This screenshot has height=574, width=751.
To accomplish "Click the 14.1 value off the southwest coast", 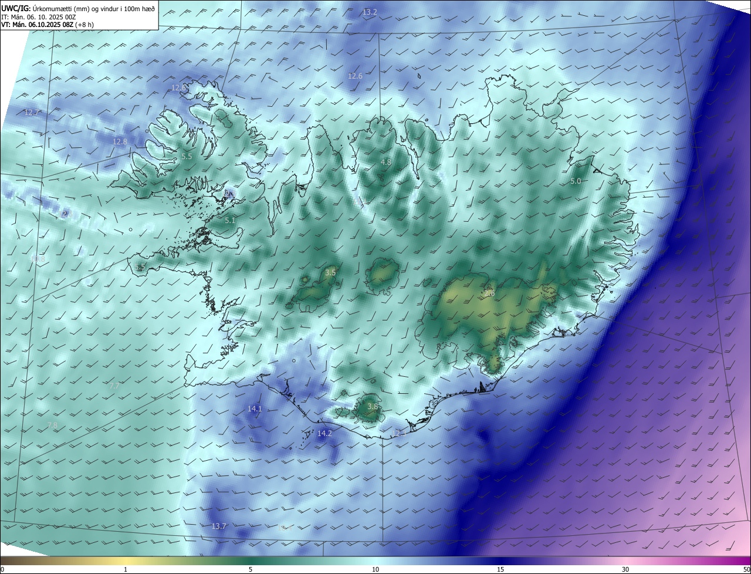I will (255, 408).
